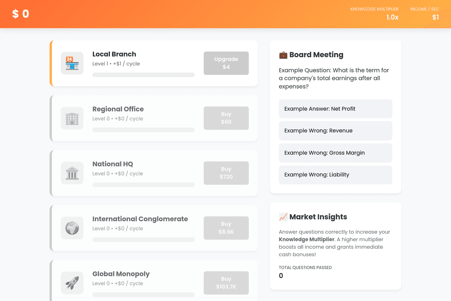This screenshot has height=301, width=451.
Task: Choose answer Liability
Action: click(x=335, y=175)
